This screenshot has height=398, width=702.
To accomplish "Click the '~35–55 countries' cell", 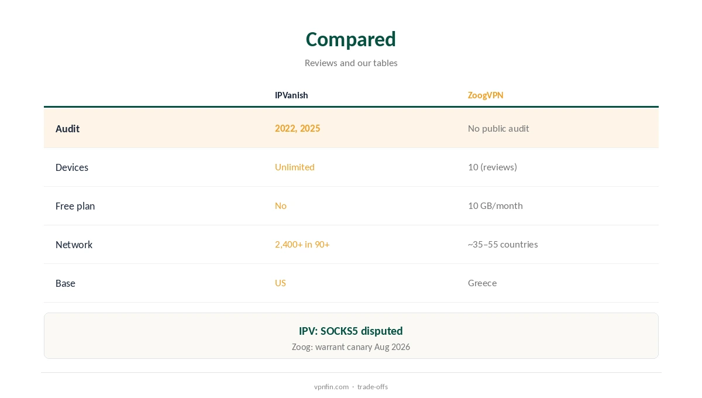I will tap(503, 244).
